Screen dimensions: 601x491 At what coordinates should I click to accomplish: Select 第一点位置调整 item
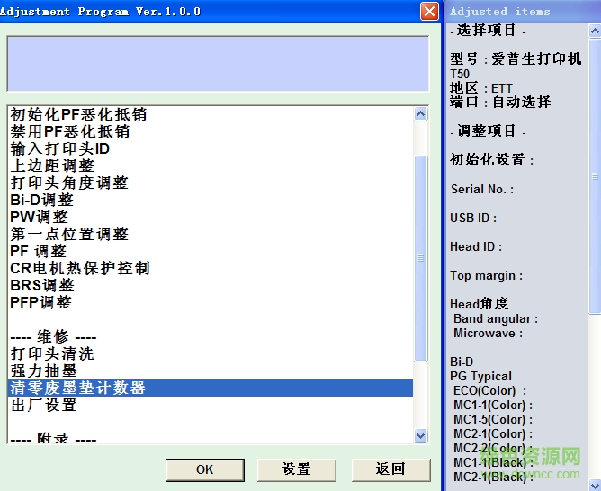(210, 234)
